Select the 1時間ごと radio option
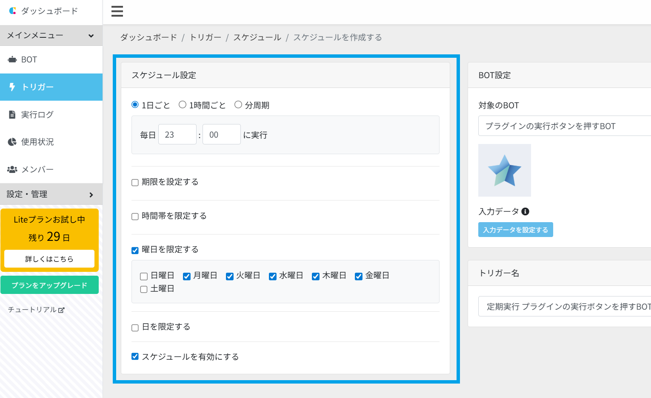 coord(183,104)
